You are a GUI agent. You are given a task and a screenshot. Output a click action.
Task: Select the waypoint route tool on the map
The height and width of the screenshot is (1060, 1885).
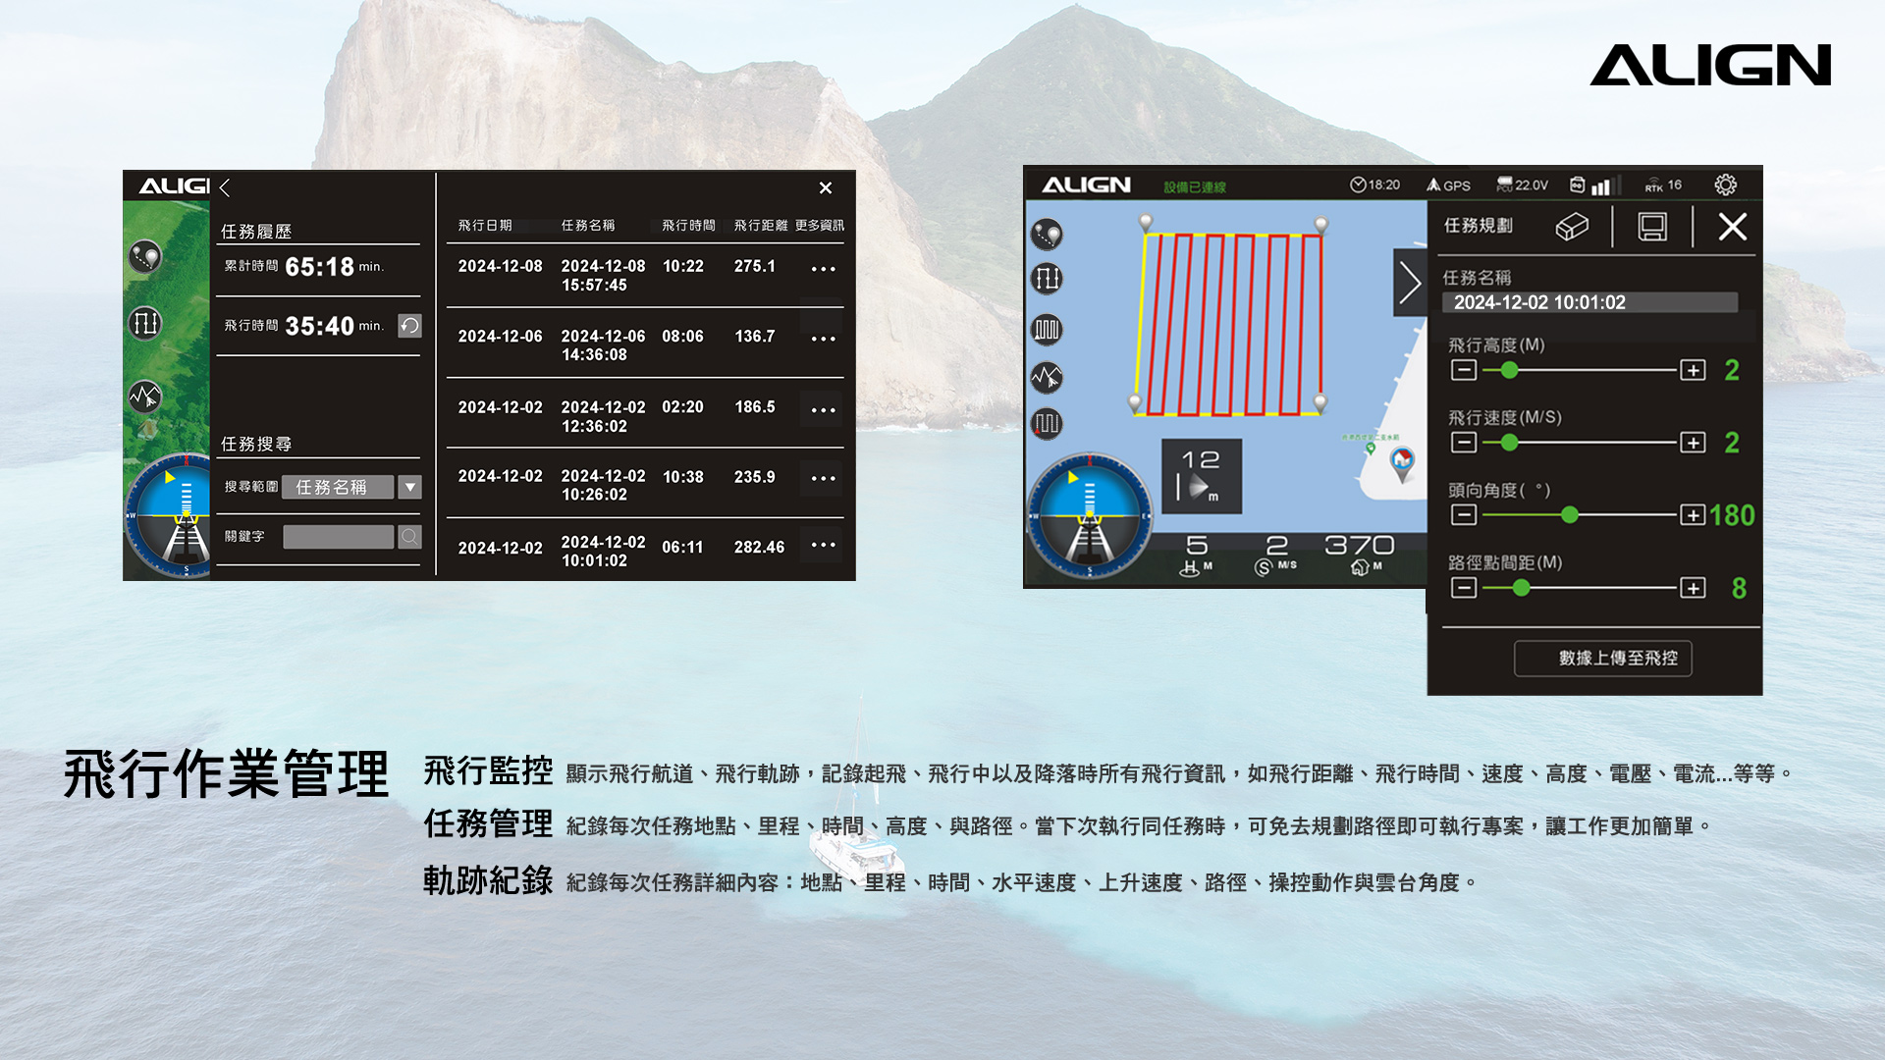click(x=1047, y=234)
